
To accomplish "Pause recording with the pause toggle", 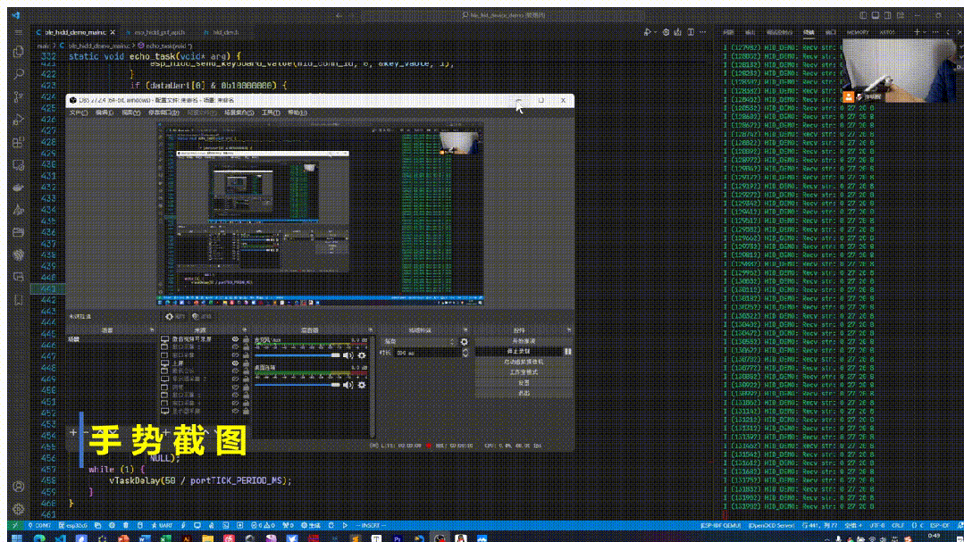I will pos(567,352).
